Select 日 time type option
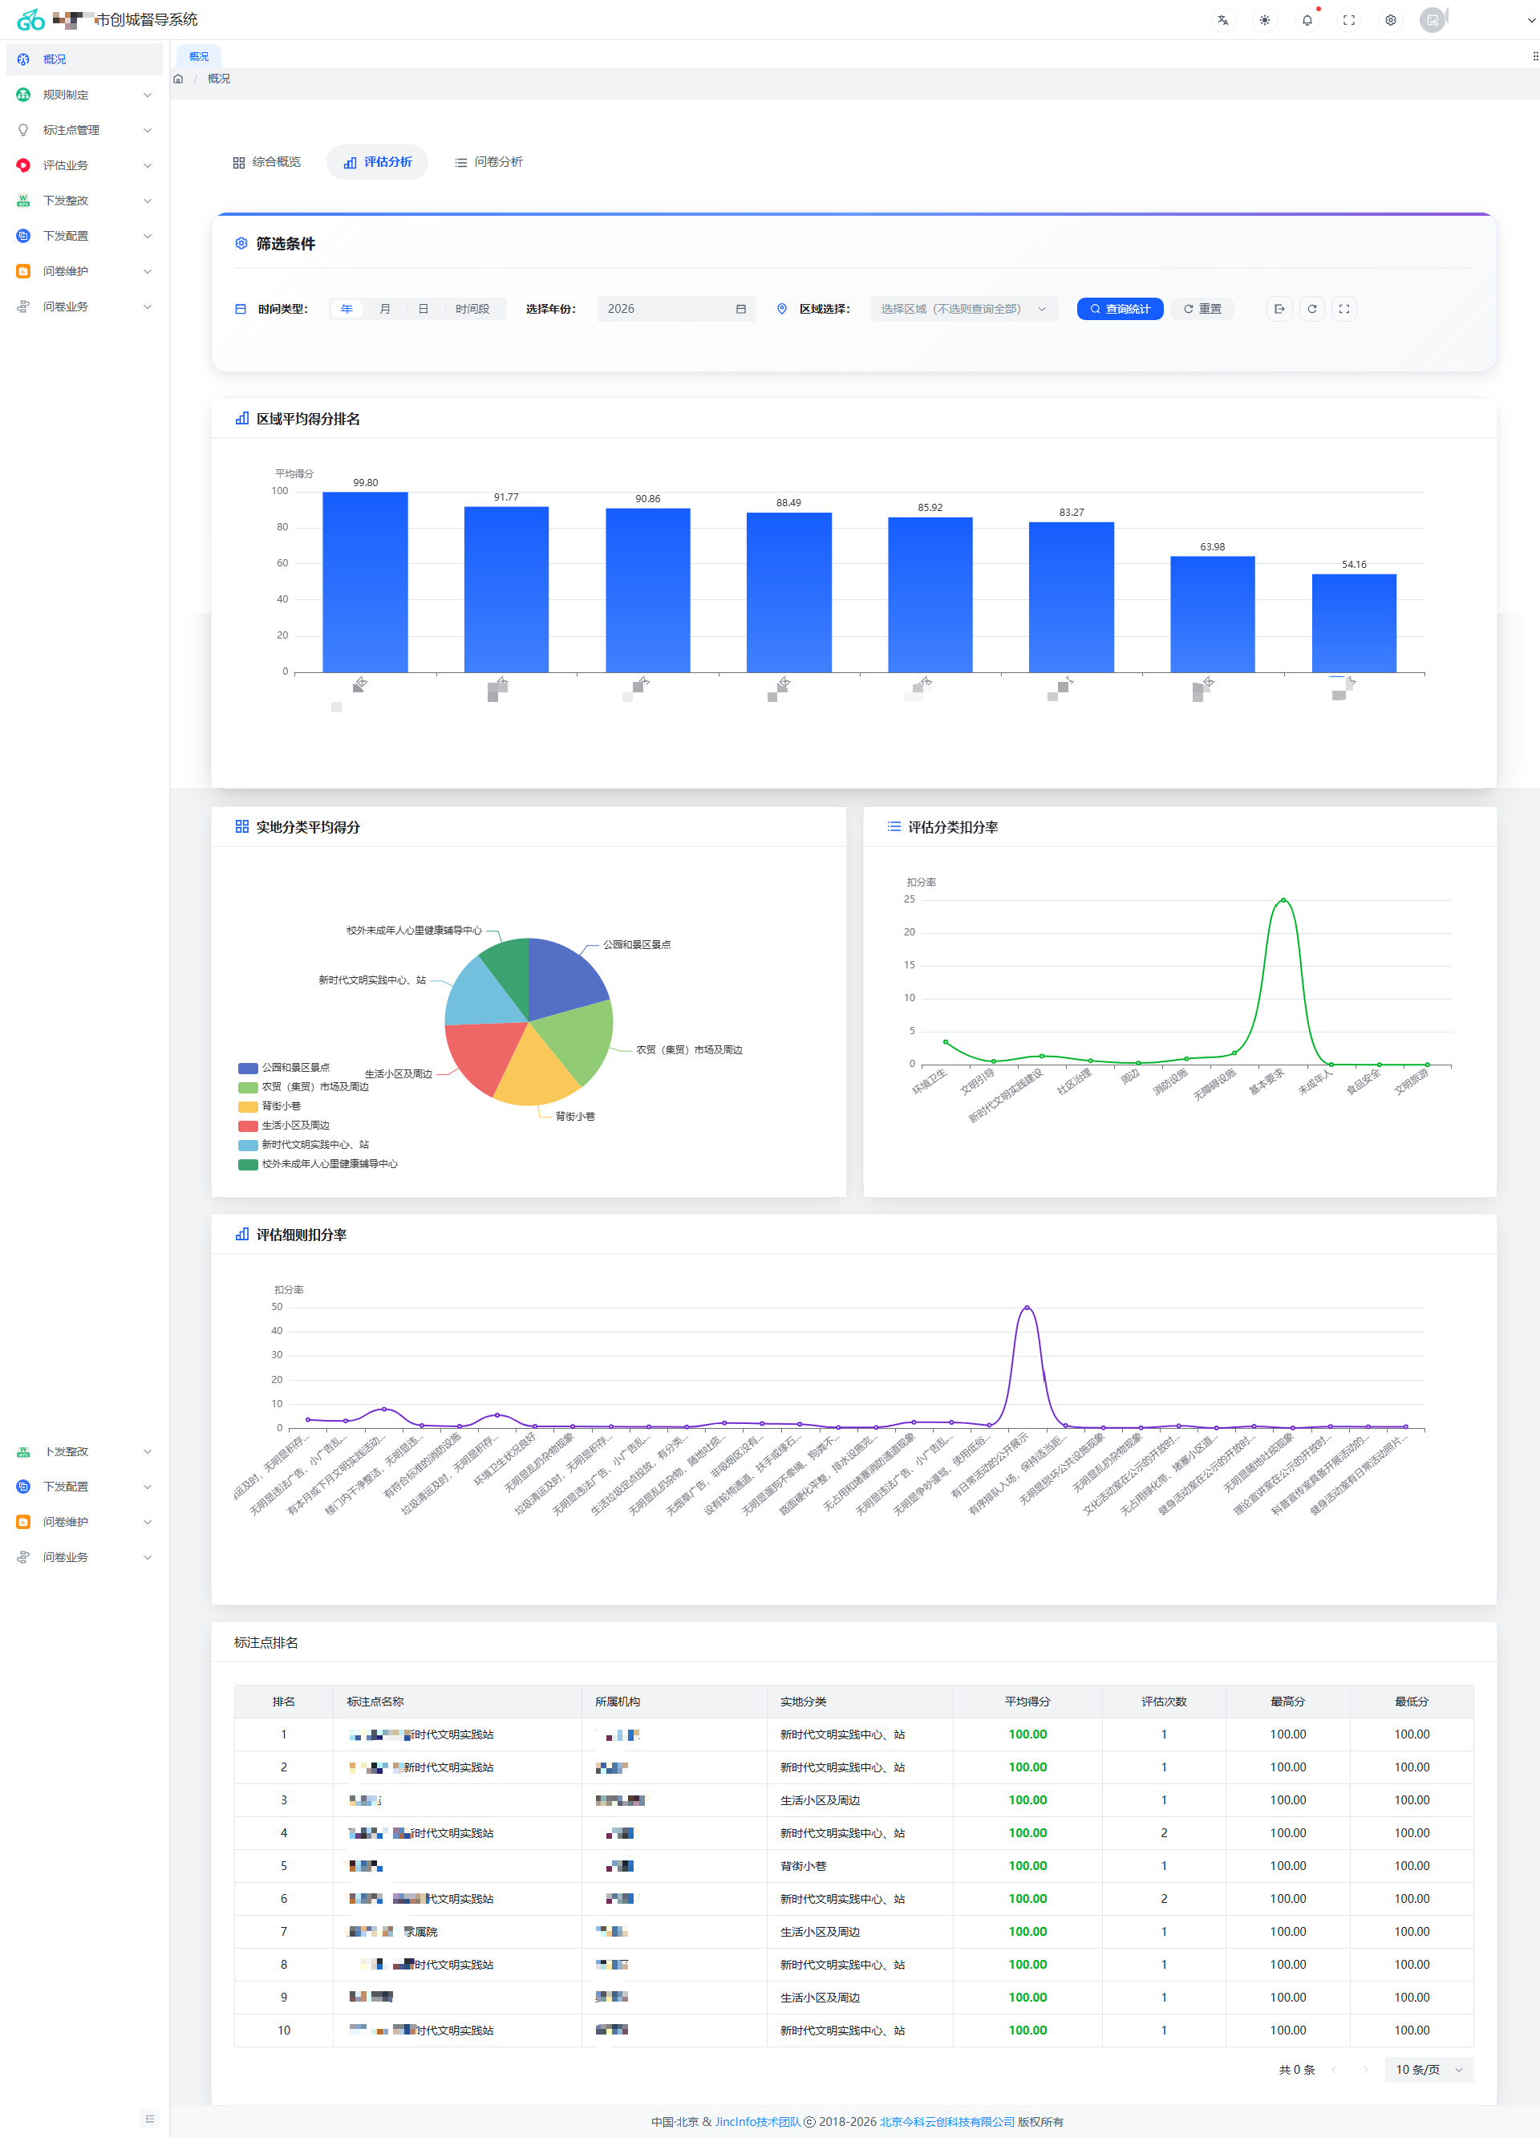This screenshot has height=2138, width=1540. (423, 309)
